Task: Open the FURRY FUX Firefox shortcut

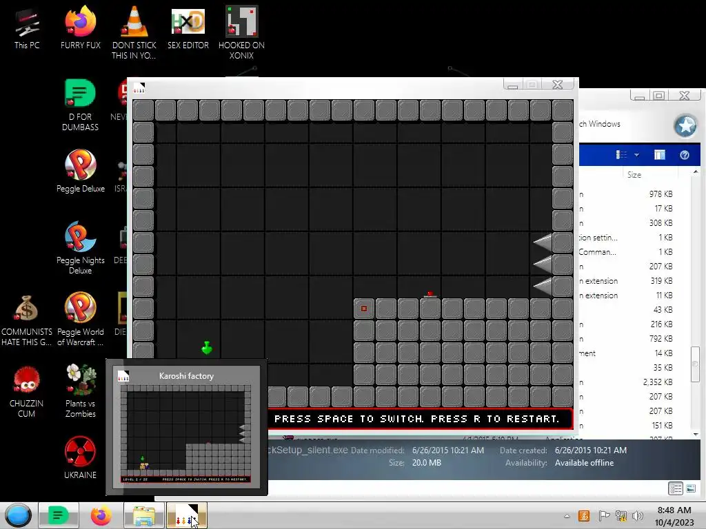Action: [81, 29]
